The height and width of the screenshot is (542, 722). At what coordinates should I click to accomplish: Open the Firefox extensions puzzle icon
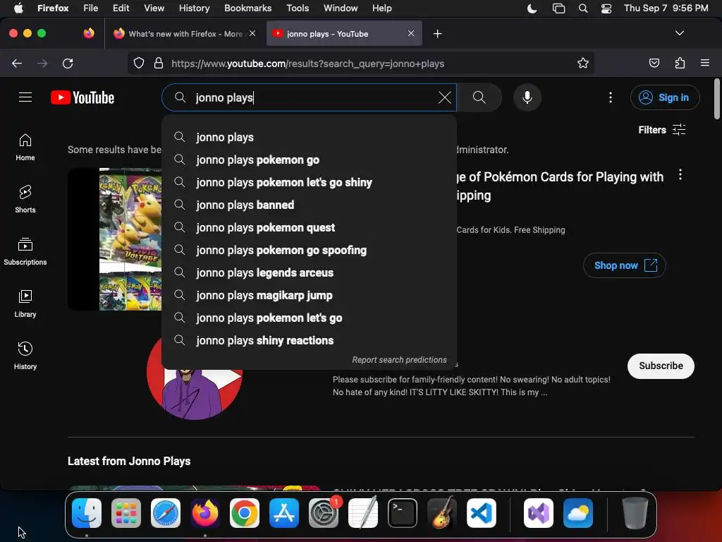coord(680,63)
